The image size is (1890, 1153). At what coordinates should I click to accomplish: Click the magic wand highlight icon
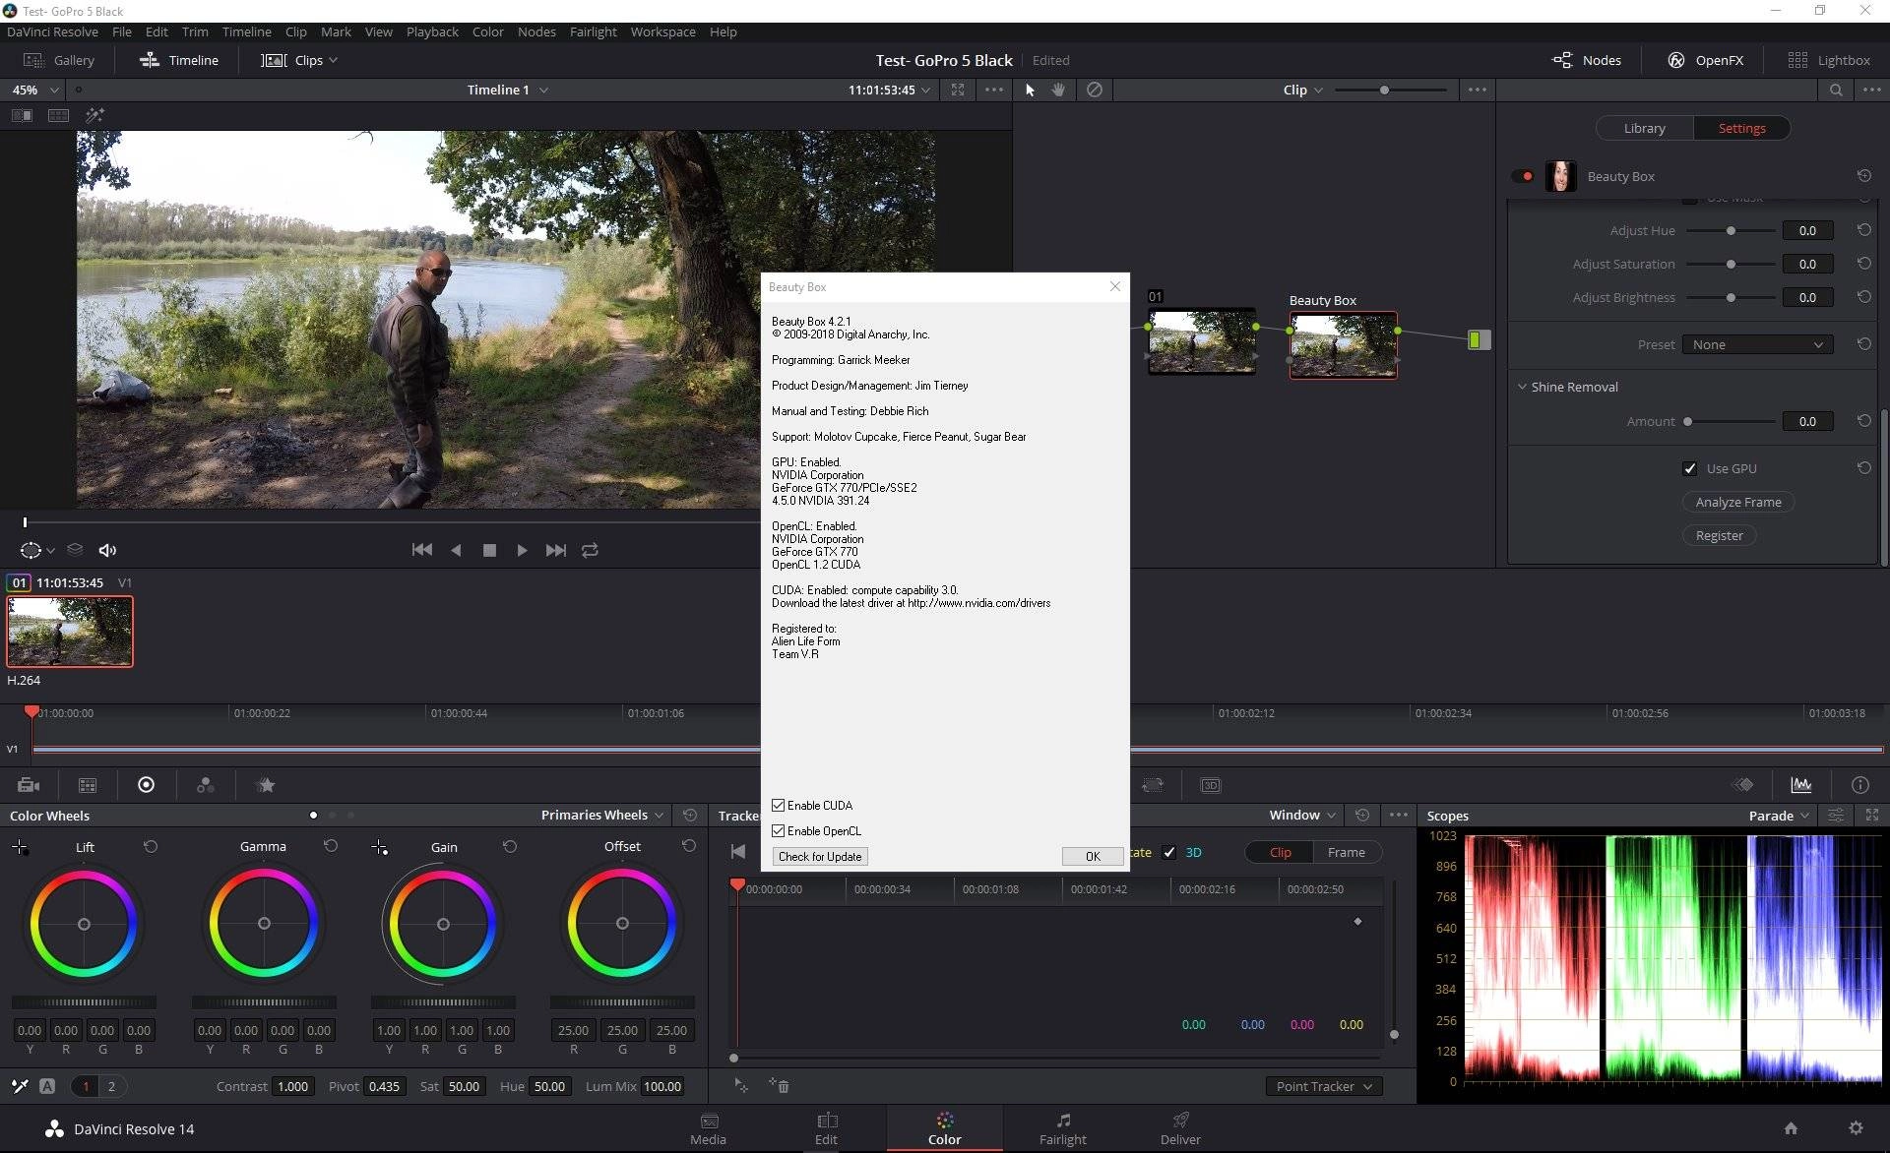pos(94,115)
